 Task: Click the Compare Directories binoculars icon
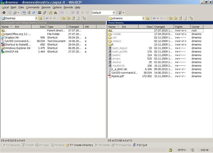[24, 13]
